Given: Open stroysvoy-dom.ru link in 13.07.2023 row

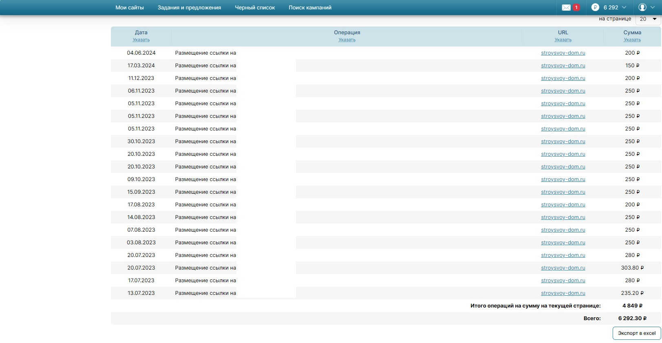Looking at the screenshot, I should point(563,293).
